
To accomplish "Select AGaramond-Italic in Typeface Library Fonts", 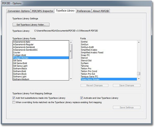I will 41,42.
